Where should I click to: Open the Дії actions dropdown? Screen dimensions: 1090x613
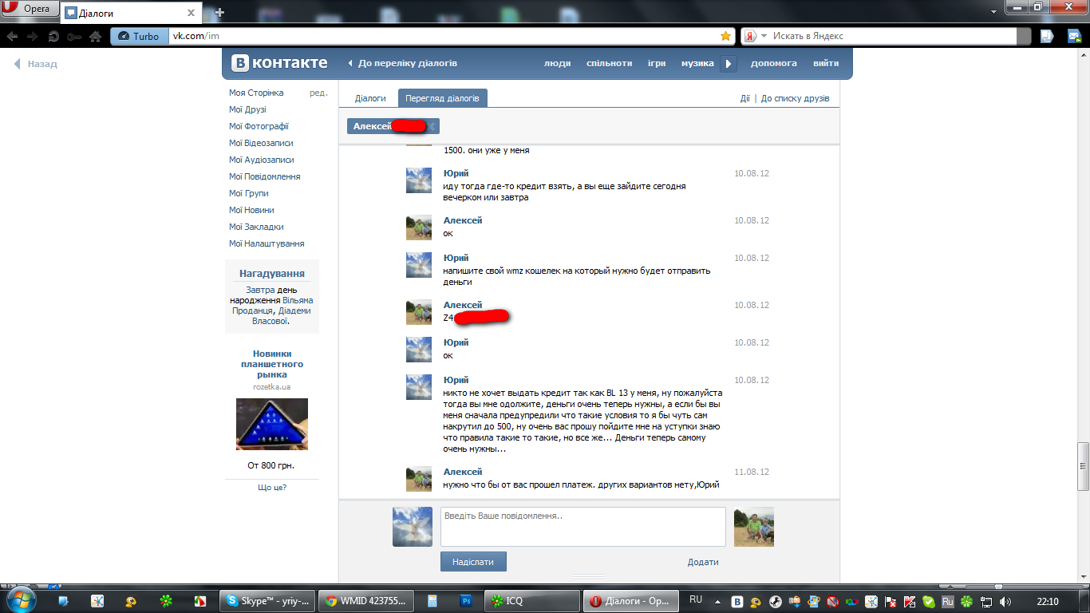744,98
